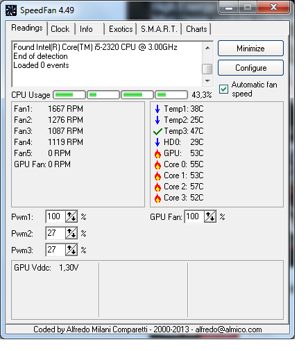This screenshot has height=351, width=308.
Task: Click the Fan2: 1276 RPM reading
Action: coord(49,120)
